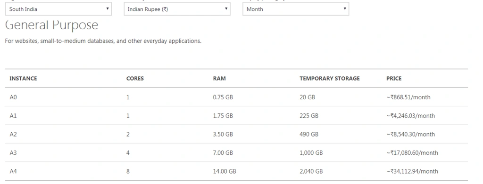Open the Indian Rupee currency dropdown
Viewport: 483px width, 184px height.
tap(177, 9)
